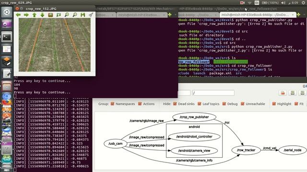Zoom out using second magnifier icon

(75, 15)
